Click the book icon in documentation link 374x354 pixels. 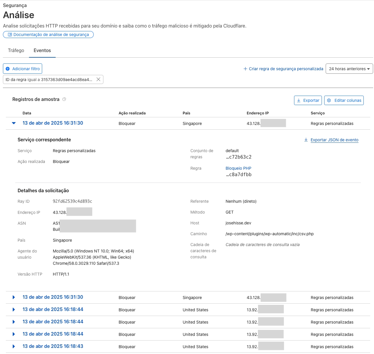click(10, 35)
